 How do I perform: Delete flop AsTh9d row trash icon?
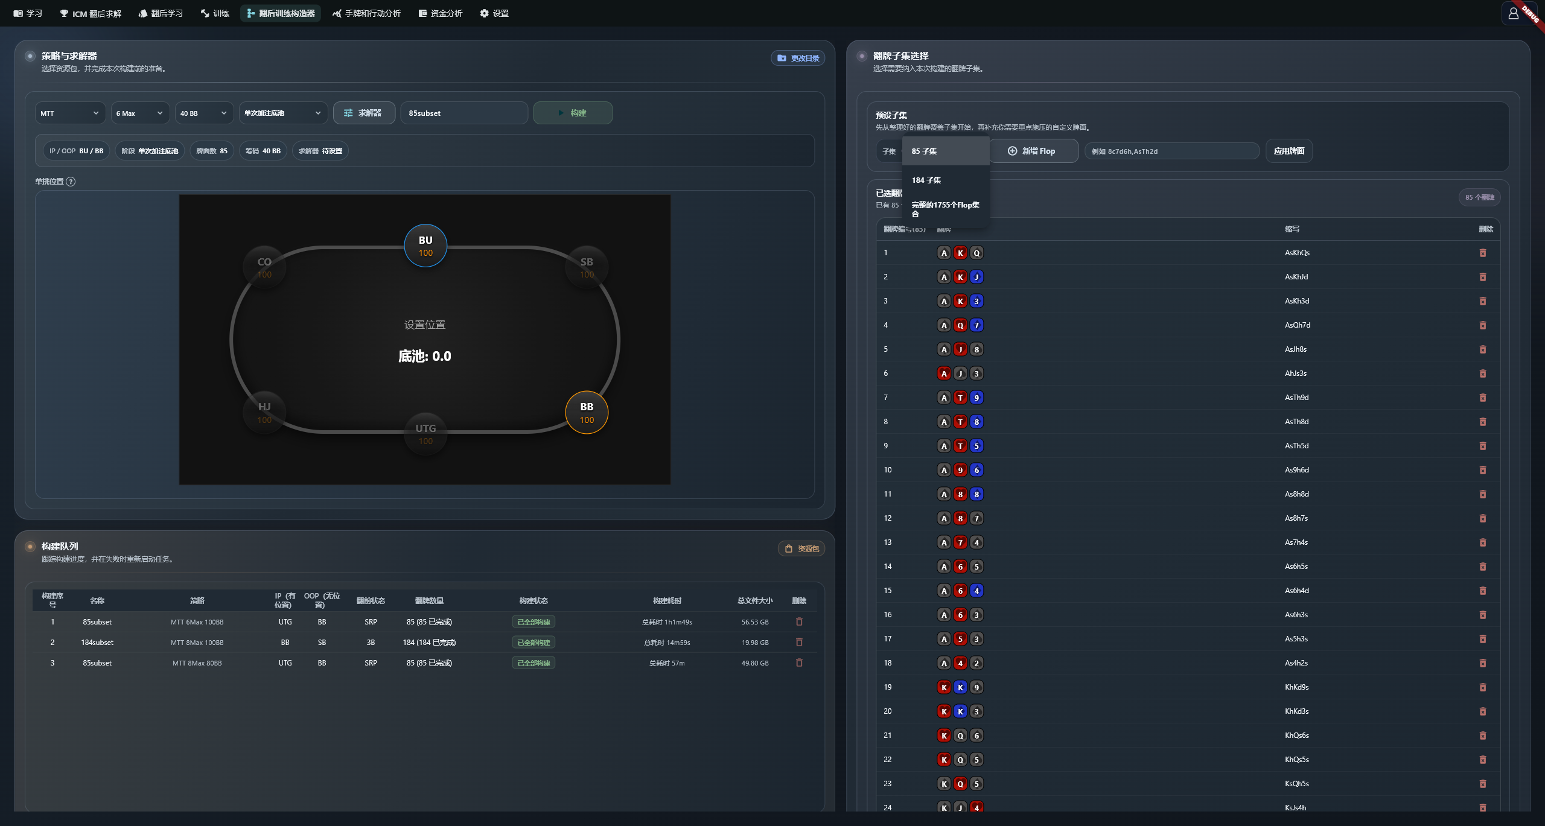coord(1483,398)
